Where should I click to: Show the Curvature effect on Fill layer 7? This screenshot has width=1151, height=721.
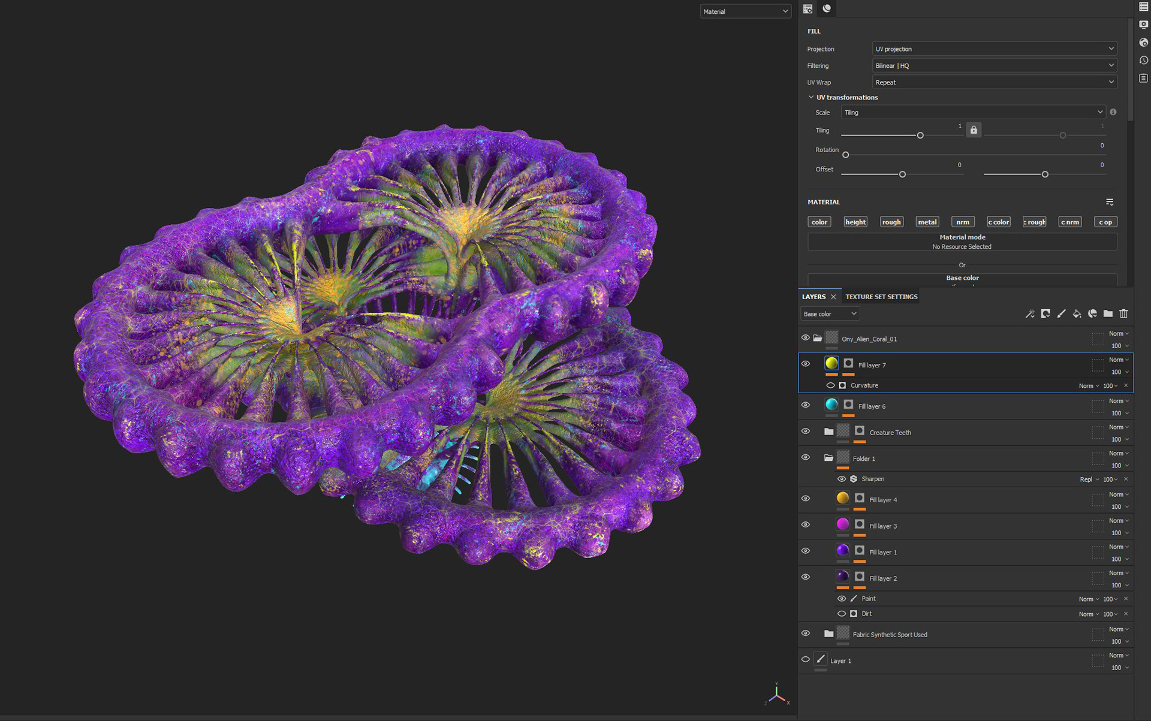click(830, 385)
